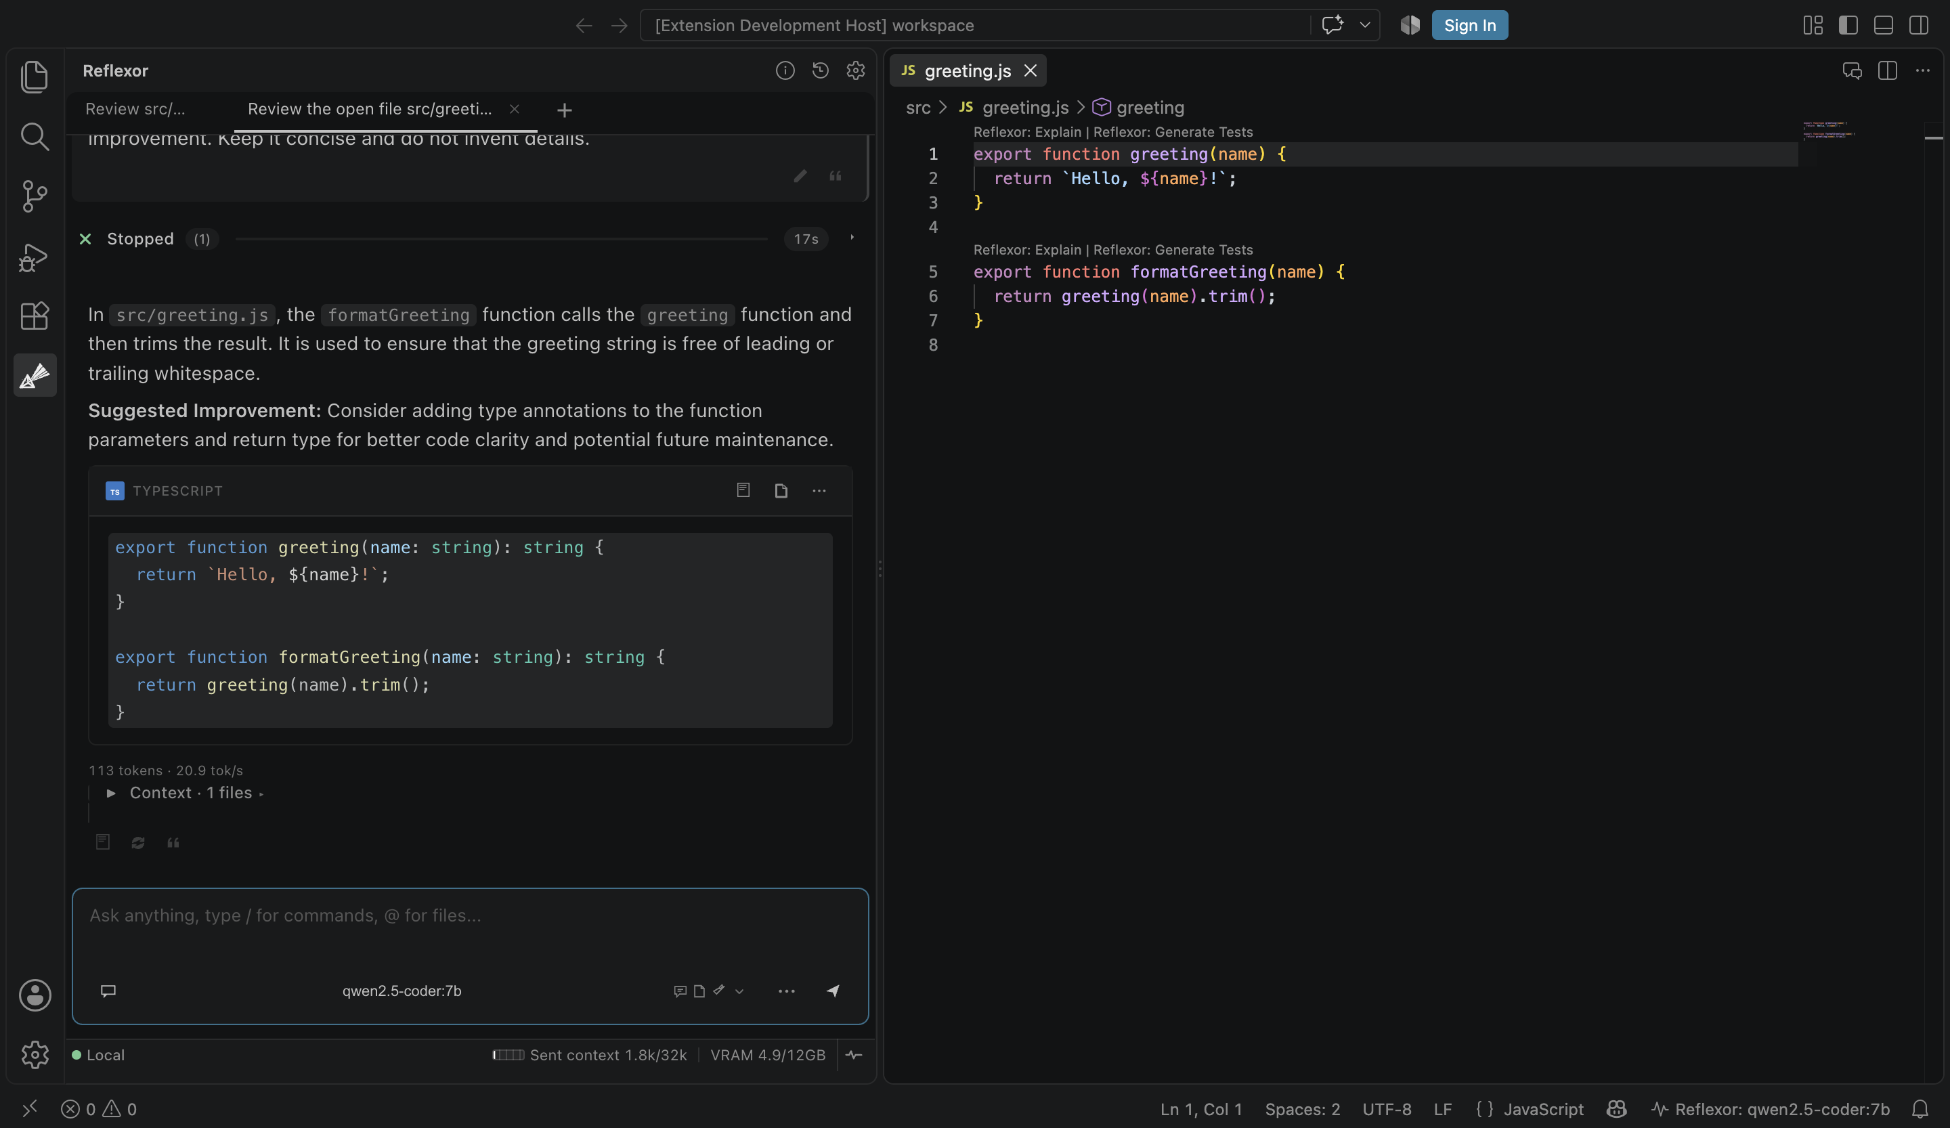Open the Search view in activity bar

34,136
